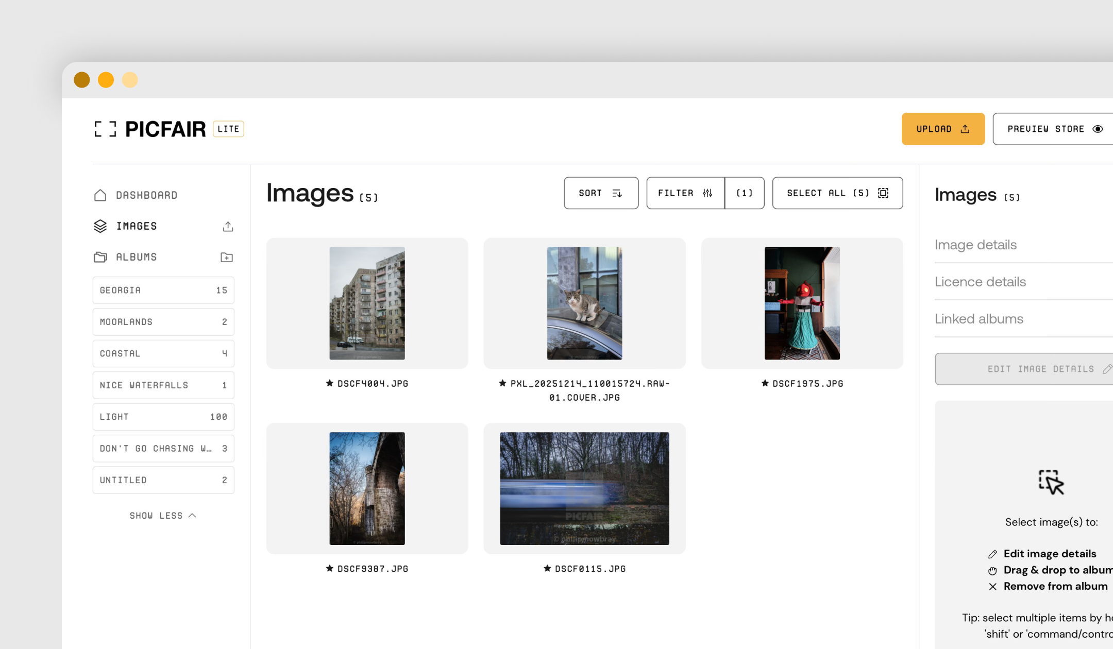Viewport: 1113px width, 649px height.
Task: Collapse the album list with Show Less
Action: 163,516
